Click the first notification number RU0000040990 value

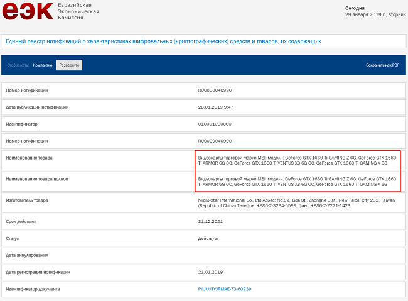[x=215, y=90]
